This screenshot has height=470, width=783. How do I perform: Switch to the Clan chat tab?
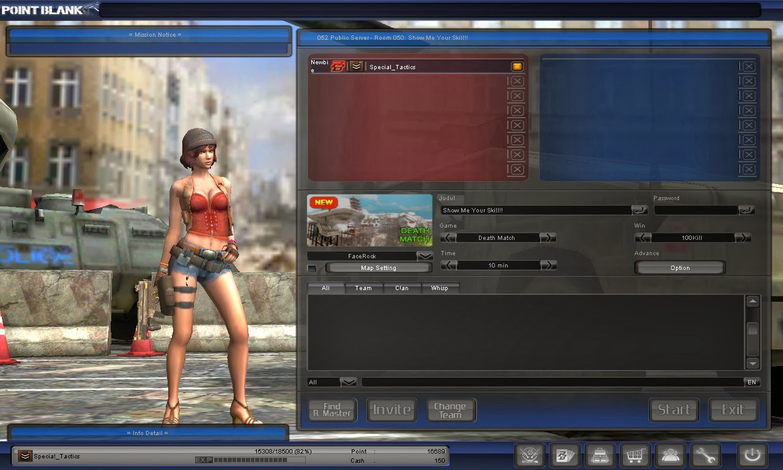click(x=402, y=288)
